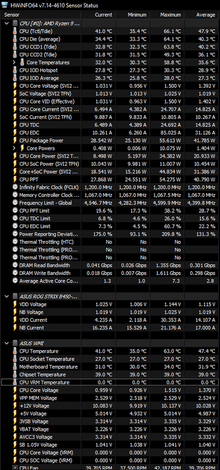This screenshot has width=220, height=470.
Task: Click lightning icon beside SoC Current (SVI2 TFN)
Action: [15, 117]
